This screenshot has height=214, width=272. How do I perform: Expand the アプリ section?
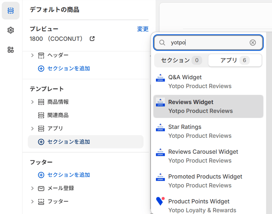click(x=32, y=129)
